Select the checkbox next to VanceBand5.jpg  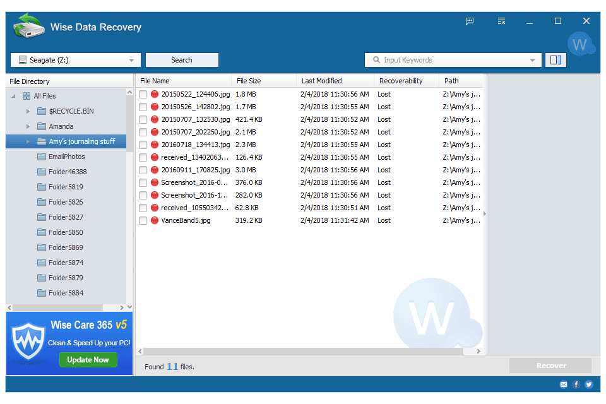143,220
